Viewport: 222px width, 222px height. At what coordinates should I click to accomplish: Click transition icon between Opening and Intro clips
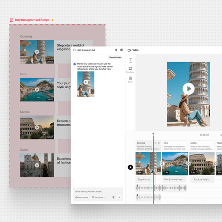(162, 164)
